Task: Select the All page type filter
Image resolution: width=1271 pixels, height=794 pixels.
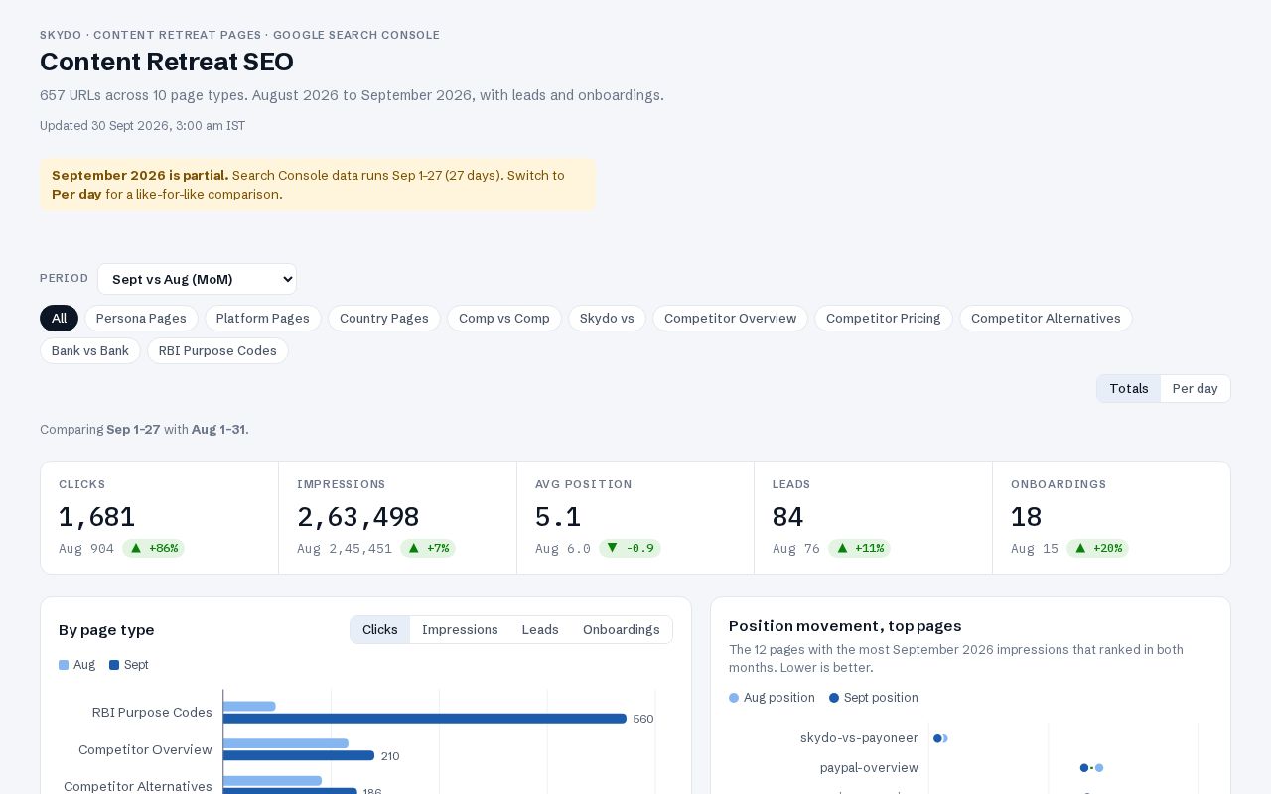Action: pyautogui.click(x=59, y=318)
